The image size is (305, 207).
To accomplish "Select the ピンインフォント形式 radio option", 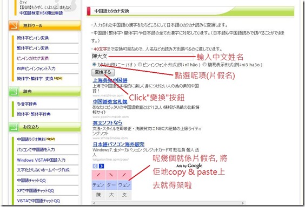I will pos(140,64).
